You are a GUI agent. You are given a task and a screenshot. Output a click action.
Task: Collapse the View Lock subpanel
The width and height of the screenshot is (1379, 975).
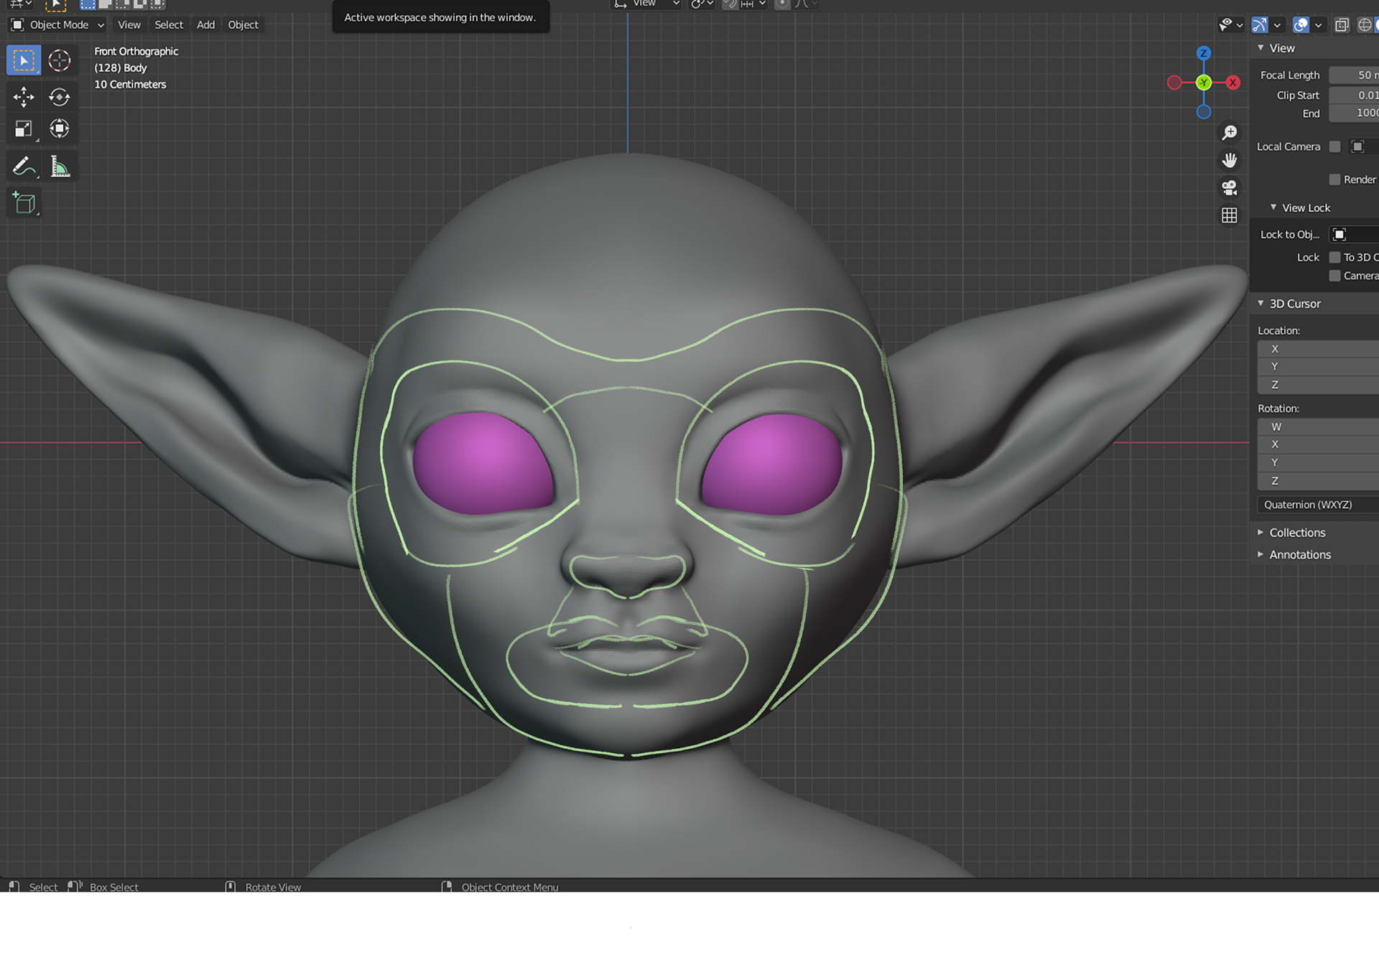point(1273,207)
